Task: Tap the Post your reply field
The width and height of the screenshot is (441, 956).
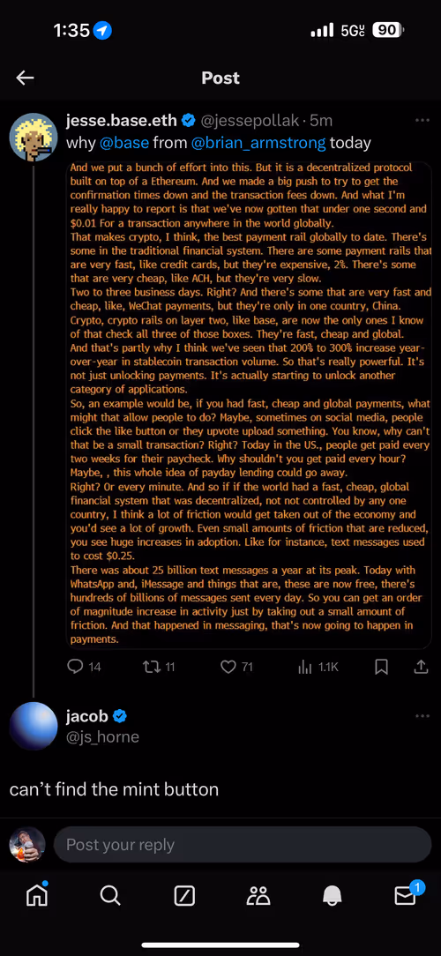Action: click(243, 844)
